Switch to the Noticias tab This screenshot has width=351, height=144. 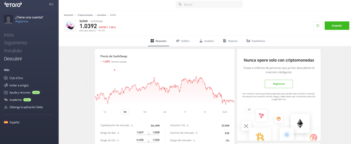pyautogui.click(x=230, y=41)
